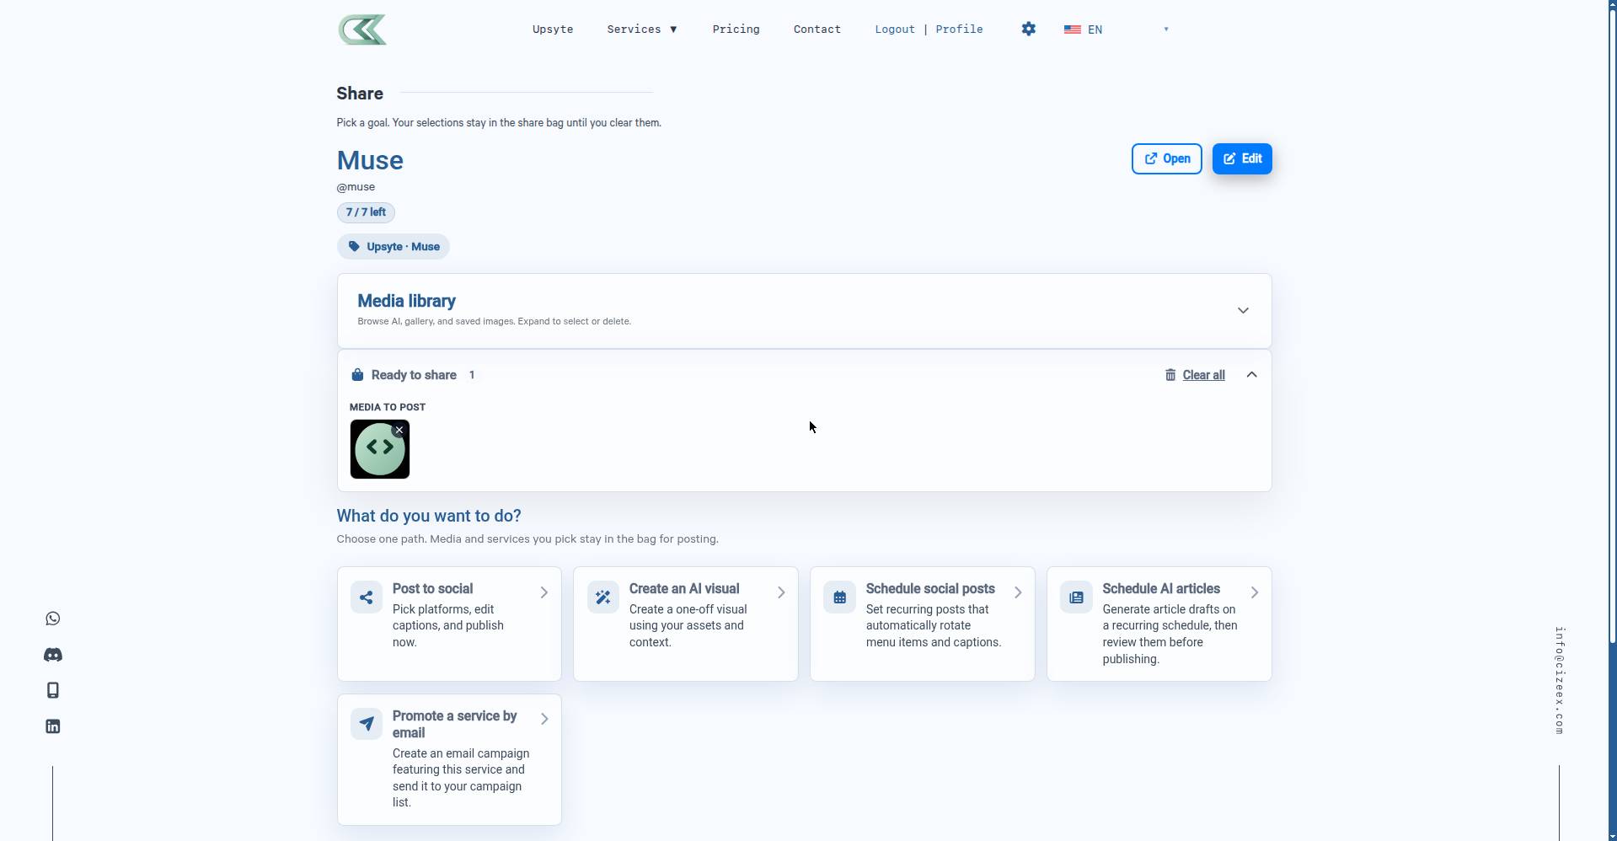Image resolution: width=1617 pixels, height=841 pixels.
Task: Click the Discord sidebar icon
Action: 53,655
